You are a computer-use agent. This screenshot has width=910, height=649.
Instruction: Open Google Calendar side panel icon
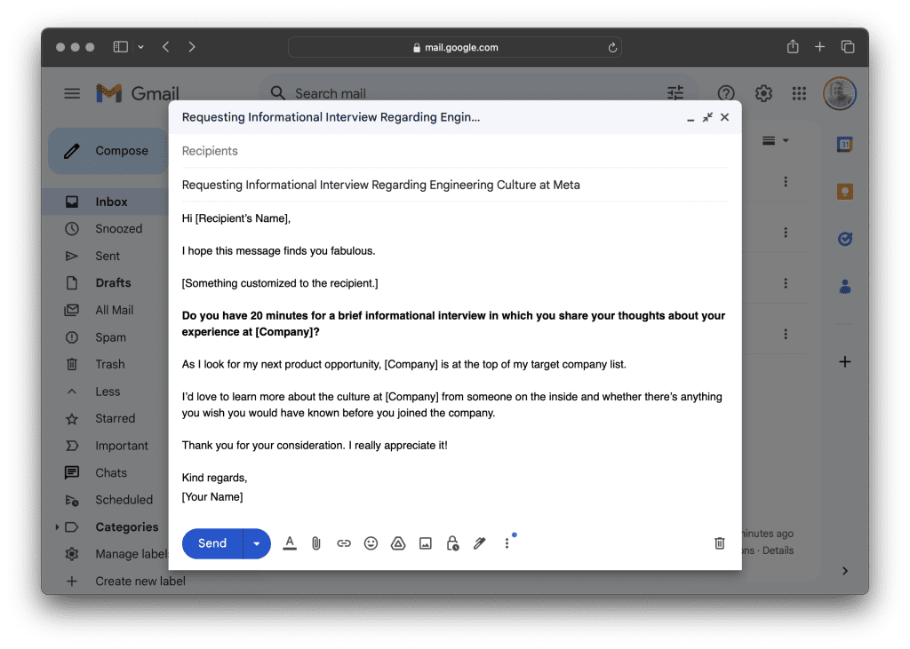(x=845, y=144)
